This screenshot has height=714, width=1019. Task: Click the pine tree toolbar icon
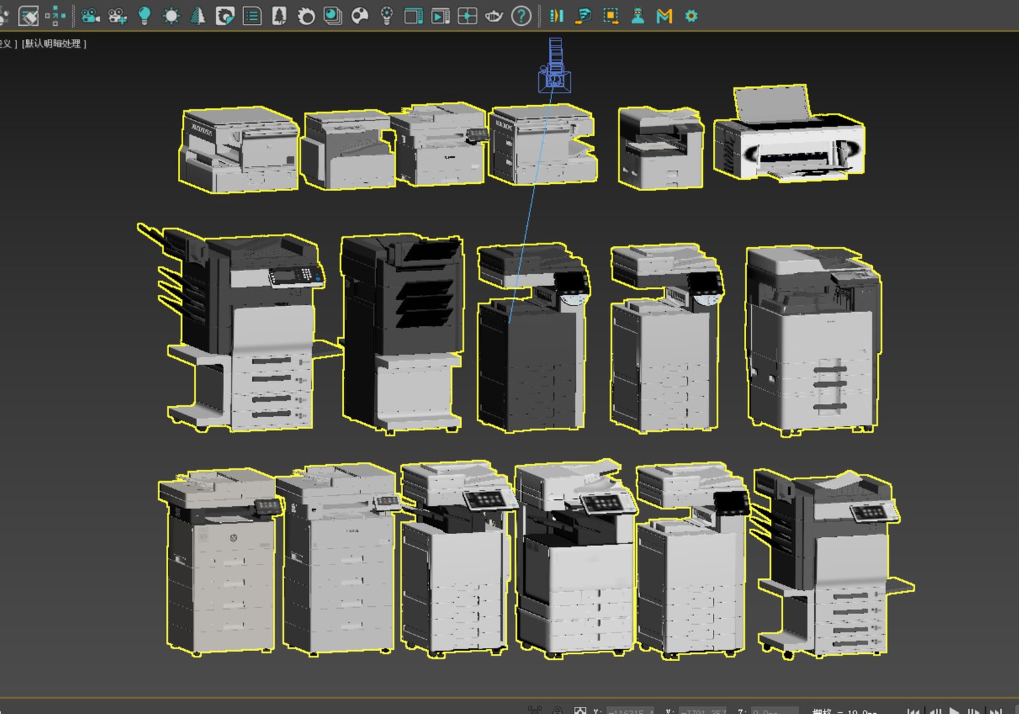click(198, 16)
